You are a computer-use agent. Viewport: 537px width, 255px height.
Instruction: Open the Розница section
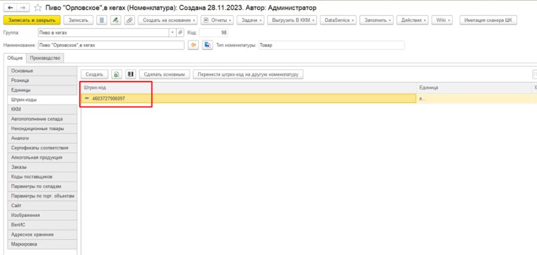click(42, 81)
